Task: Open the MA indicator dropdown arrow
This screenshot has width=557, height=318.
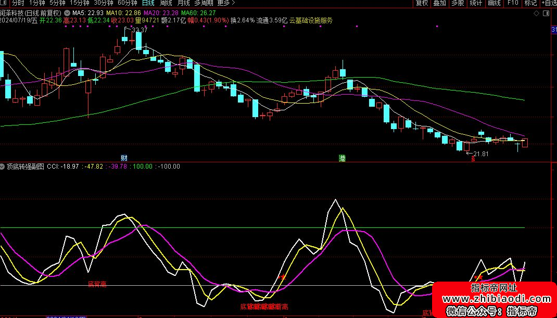Action: tap(67, 12)
